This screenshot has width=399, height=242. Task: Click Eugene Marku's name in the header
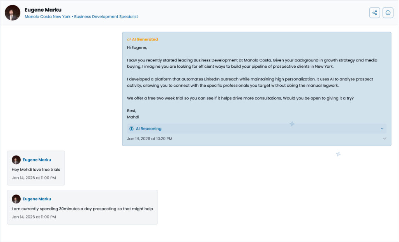click(x=43, y=10)
